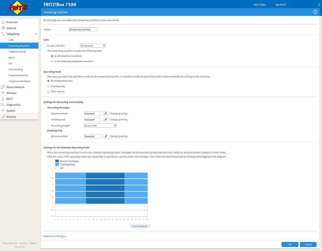322x251 pixels.
Task: Click the Diagnostics icon
Action: click(x=3, y=105)
